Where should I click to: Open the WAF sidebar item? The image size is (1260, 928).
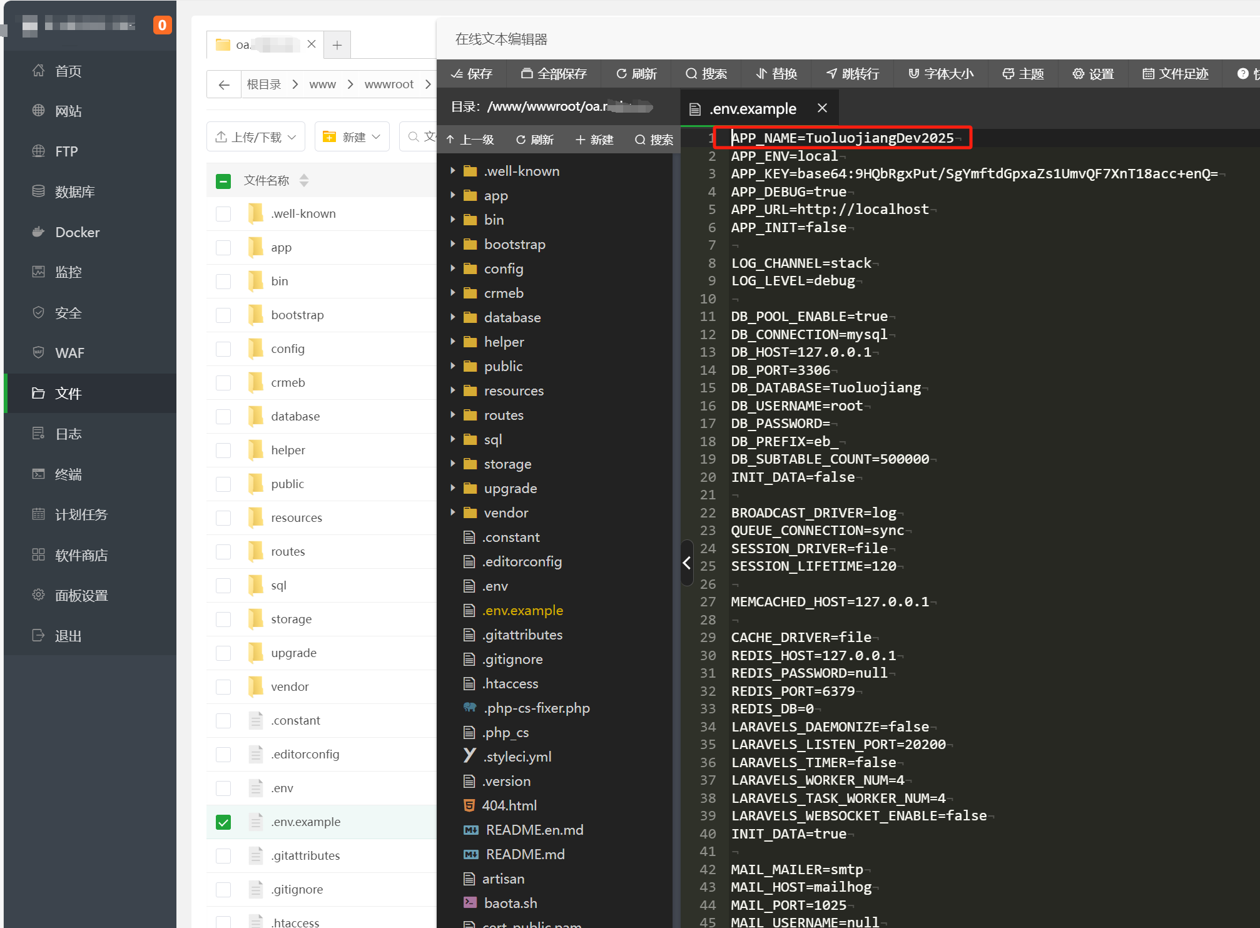(69, 353)
